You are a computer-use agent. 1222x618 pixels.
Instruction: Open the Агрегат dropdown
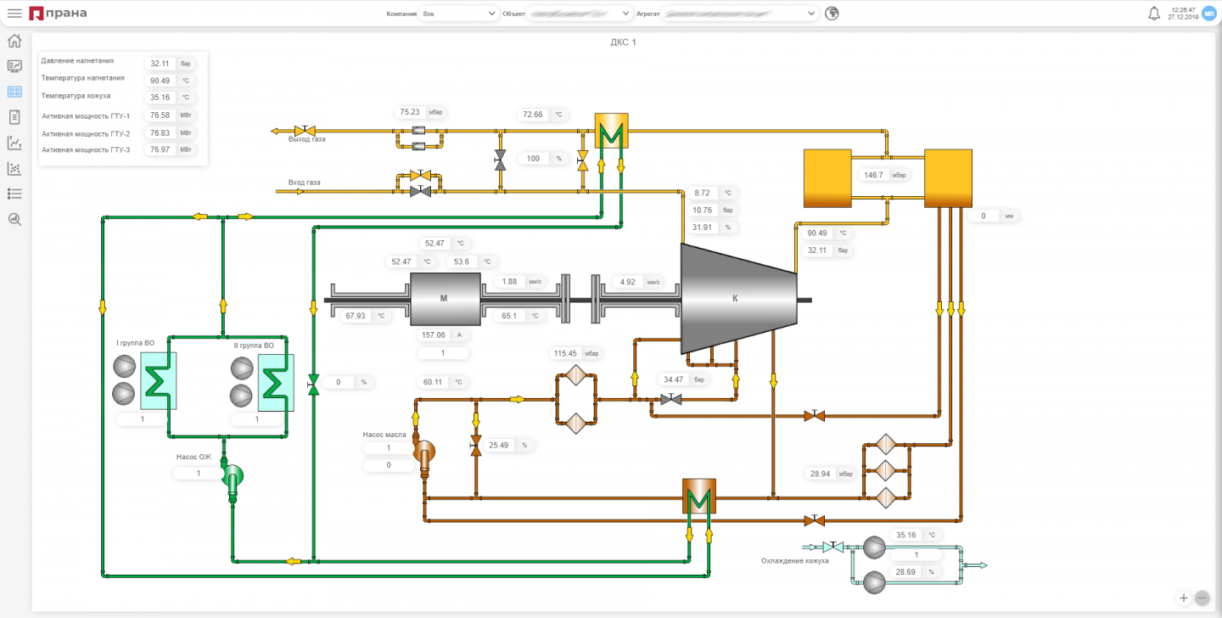(741, 13)
